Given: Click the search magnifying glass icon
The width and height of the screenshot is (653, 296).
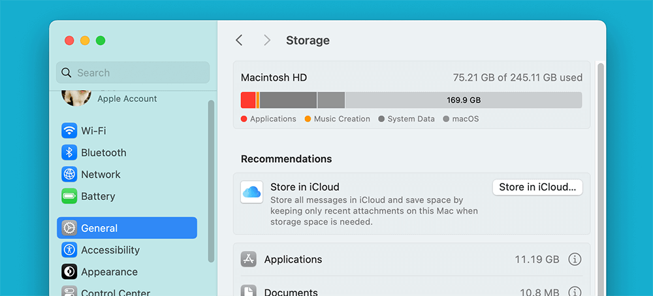Looking at the screenshot, I should point(66,73).
